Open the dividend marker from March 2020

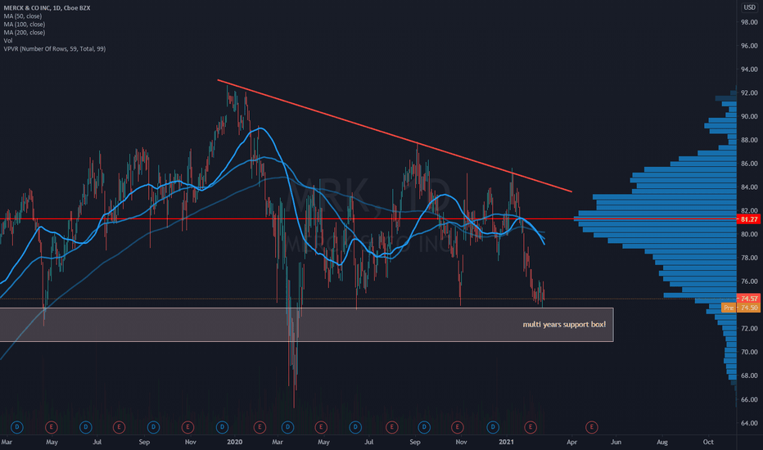[287, 427]
